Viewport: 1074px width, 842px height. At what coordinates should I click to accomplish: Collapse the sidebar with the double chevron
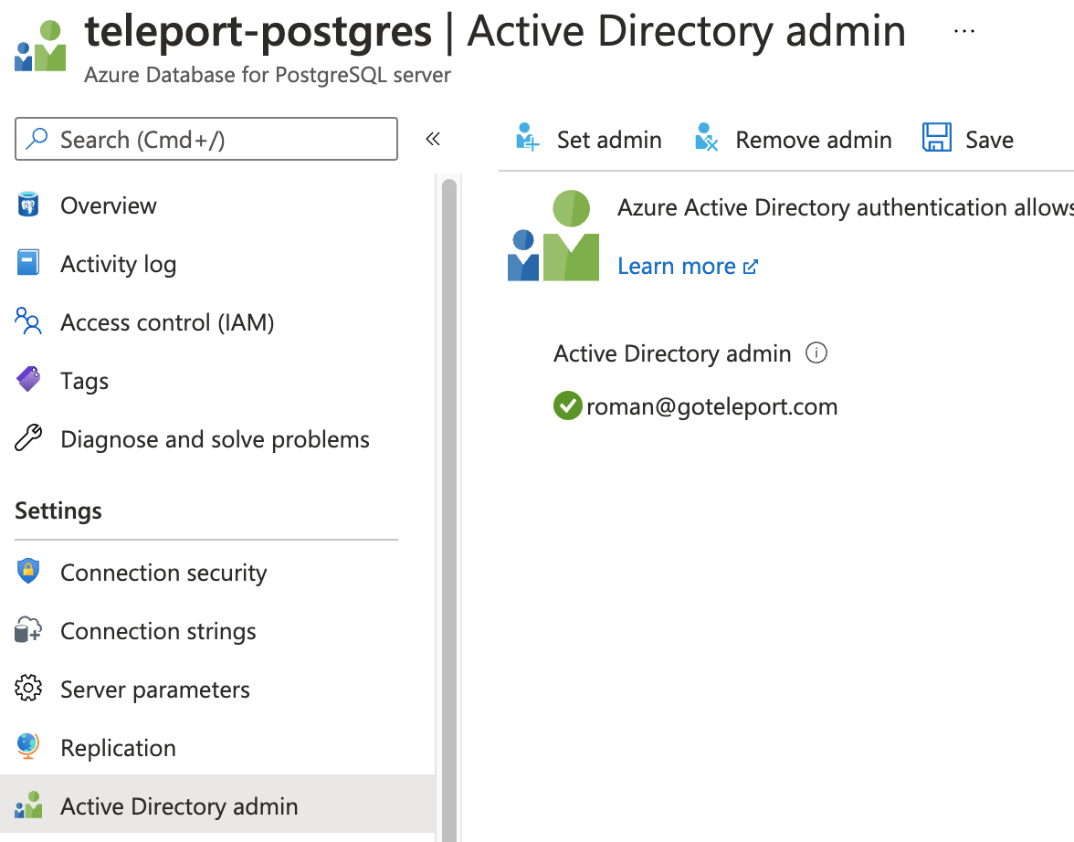point(433,138)
